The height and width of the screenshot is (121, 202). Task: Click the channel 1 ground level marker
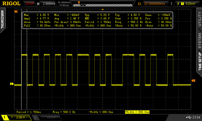[x=12, y=84]
